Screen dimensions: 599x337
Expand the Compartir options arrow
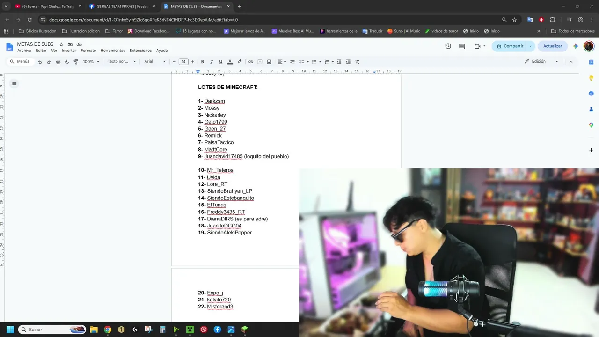531,46
